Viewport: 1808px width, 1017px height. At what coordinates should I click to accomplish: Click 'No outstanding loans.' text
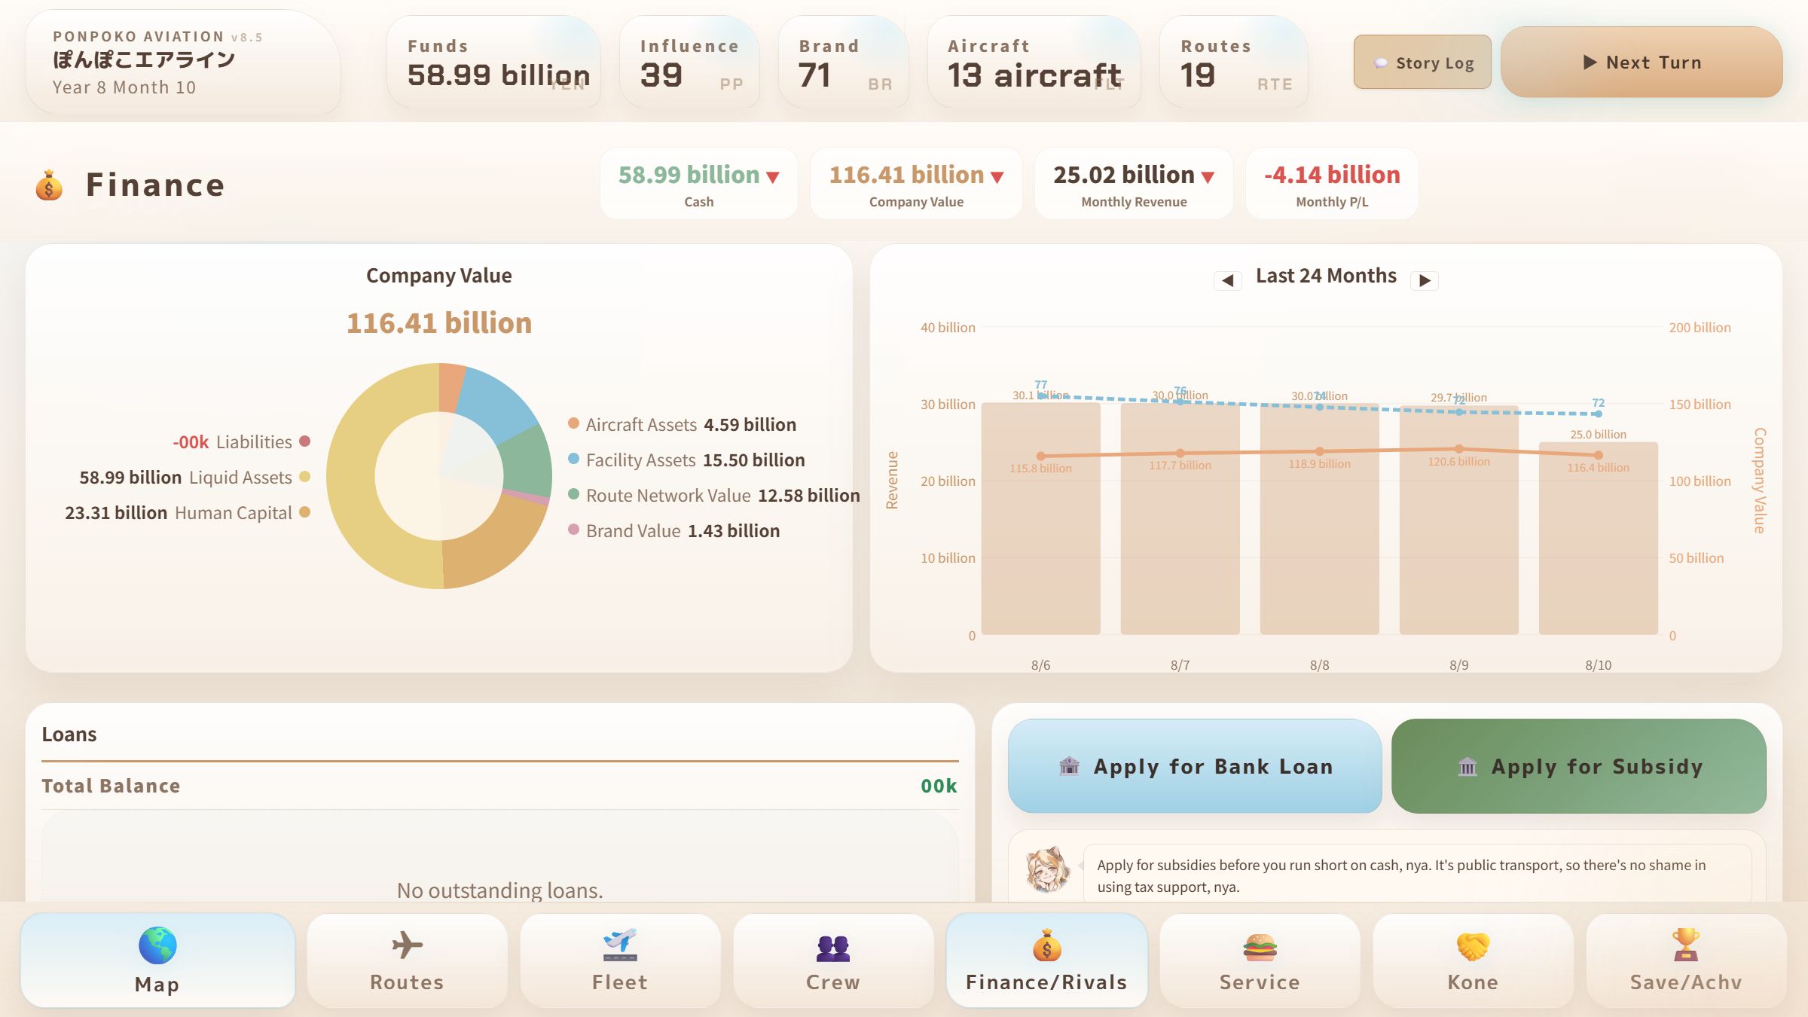(x=499, y=890)
